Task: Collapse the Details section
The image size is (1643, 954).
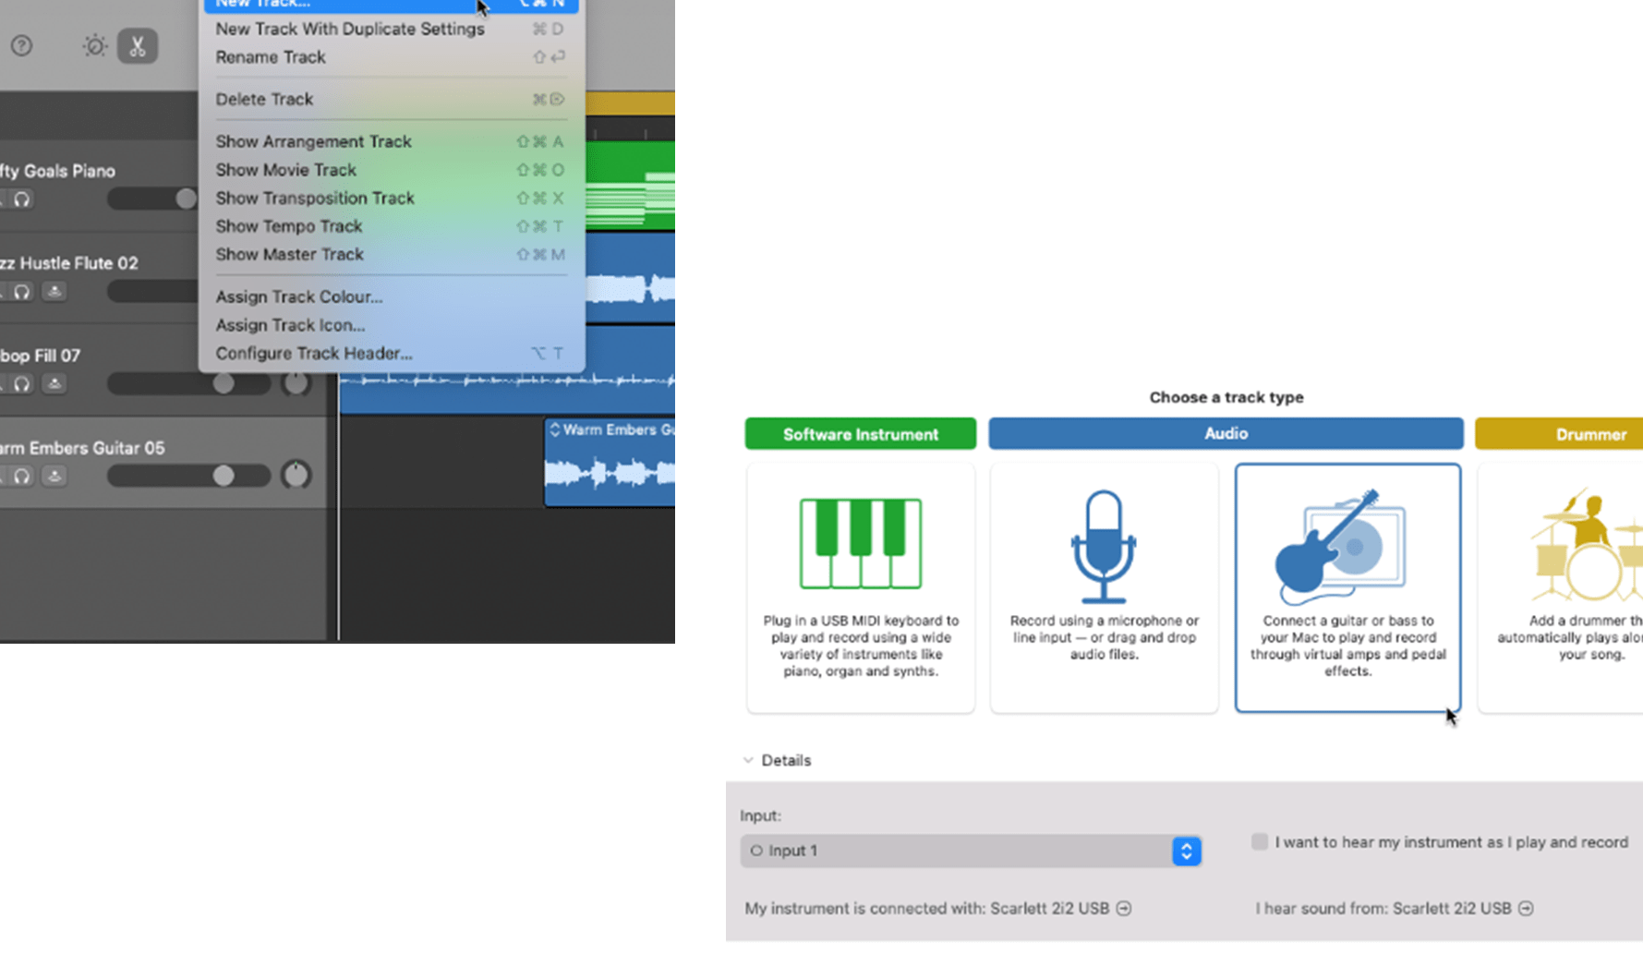Action: point(748,759)
